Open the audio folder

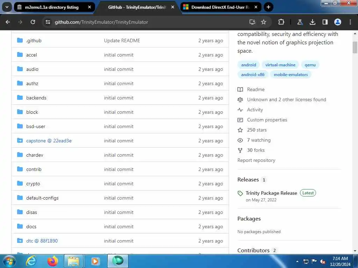tap(32, 69)
